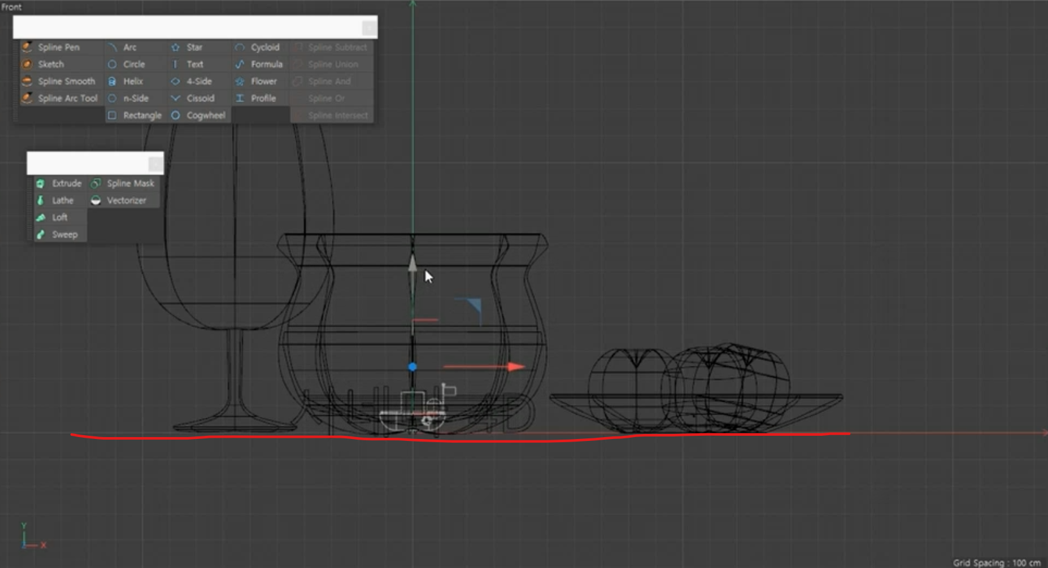Click the Spline And command
The height and width of the screenshot is (568, 1048).
(x=331, y=82)
